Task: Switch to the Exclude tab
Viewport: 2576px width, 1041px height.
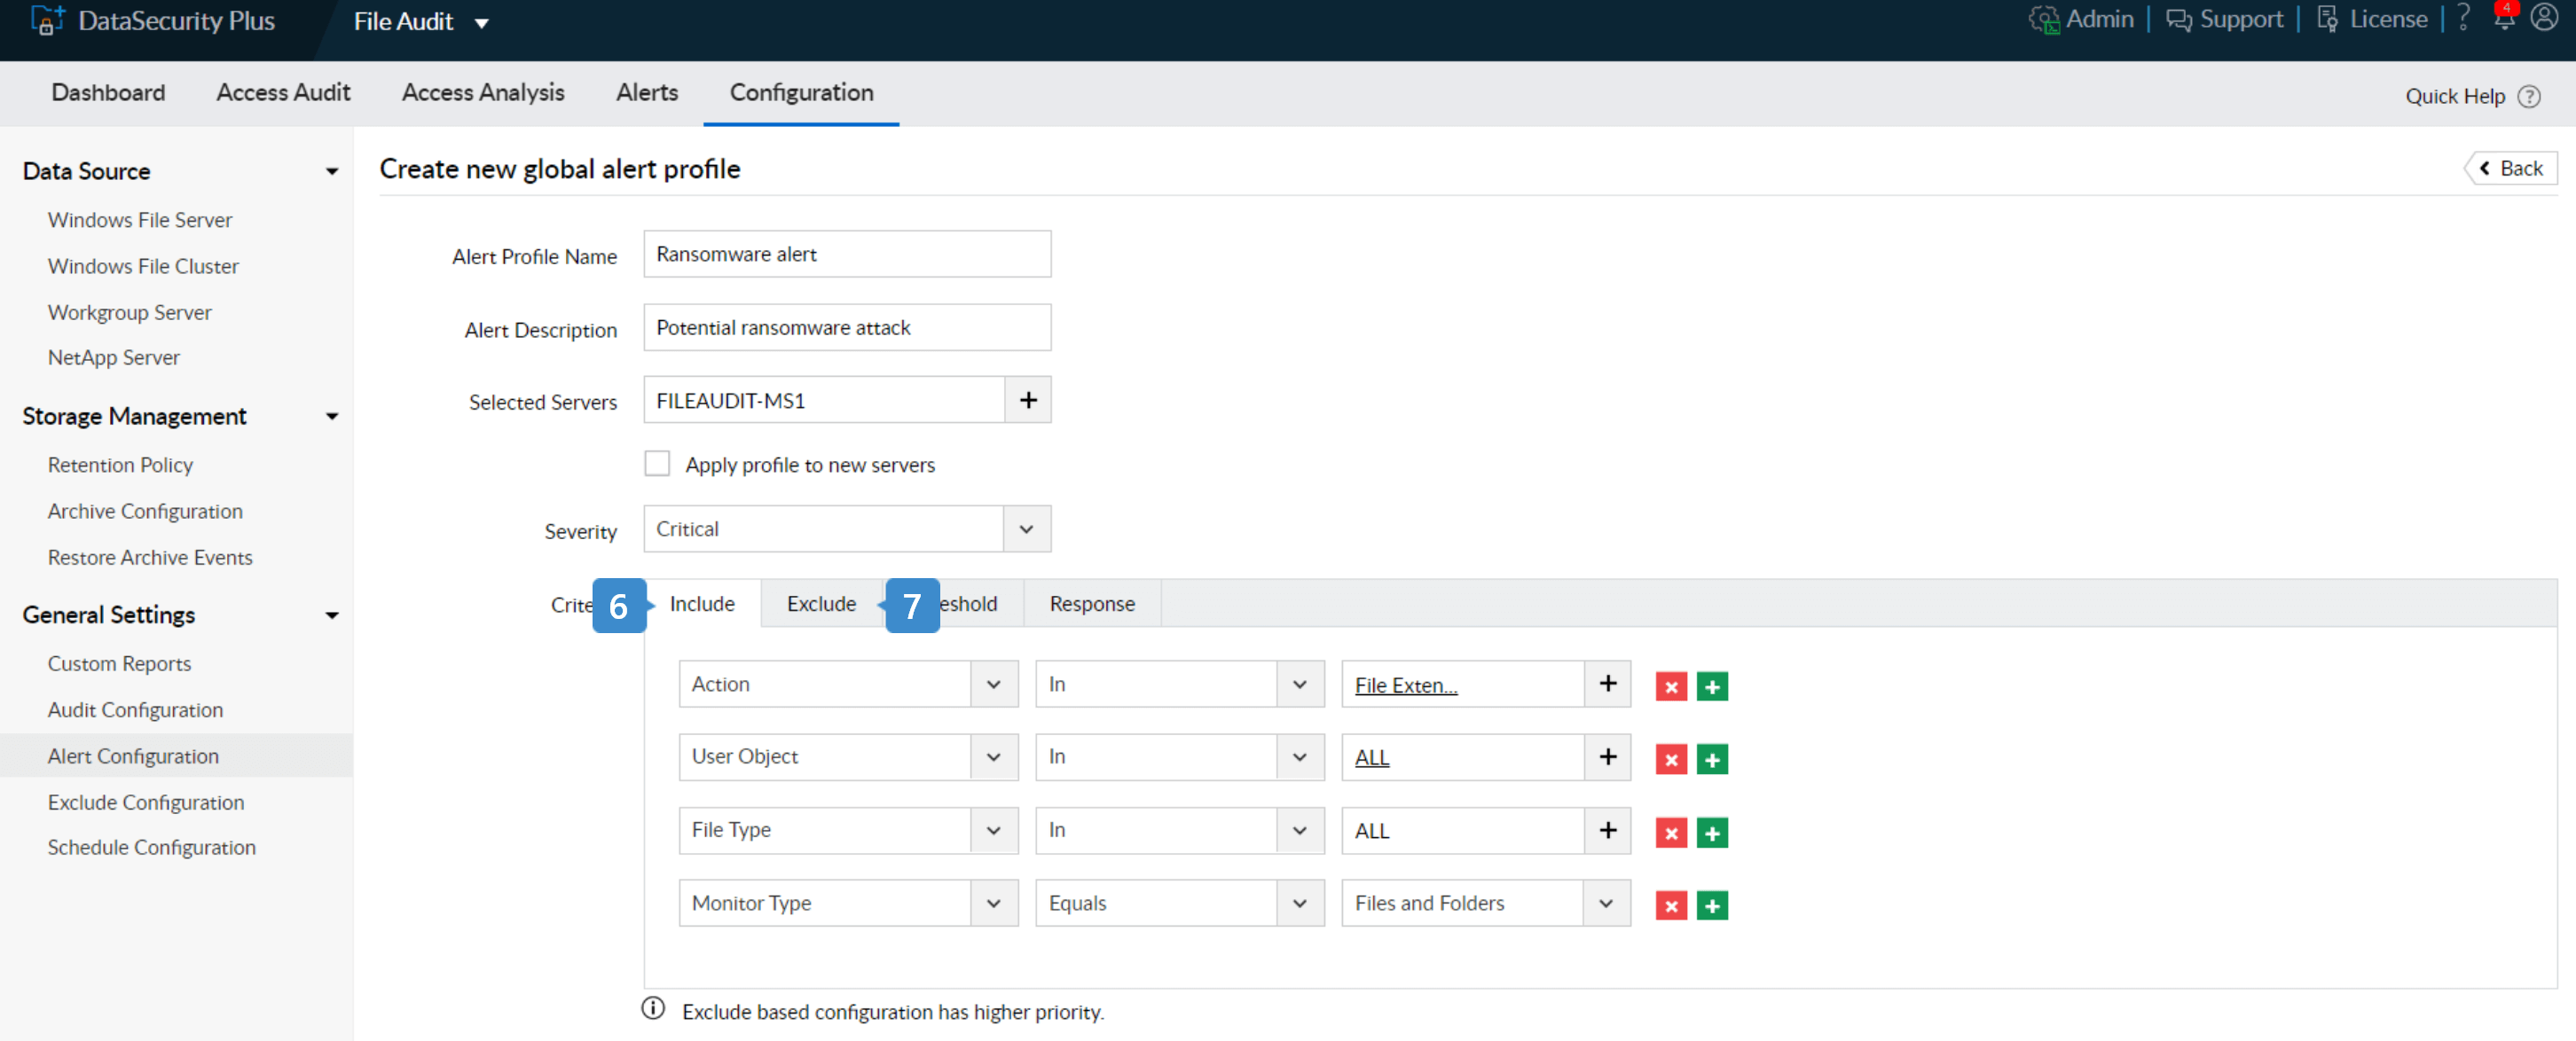Action: tap(820, 604)
